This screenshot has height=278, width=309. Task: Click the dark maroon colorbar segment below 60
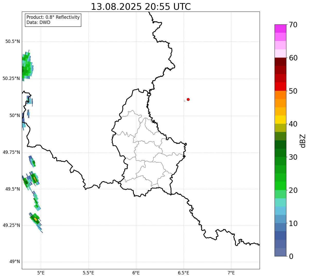tap(280, 62)
